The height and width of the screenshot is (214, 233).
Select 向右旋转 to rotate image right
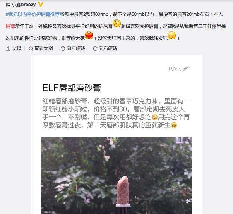[x=105, y=48]
